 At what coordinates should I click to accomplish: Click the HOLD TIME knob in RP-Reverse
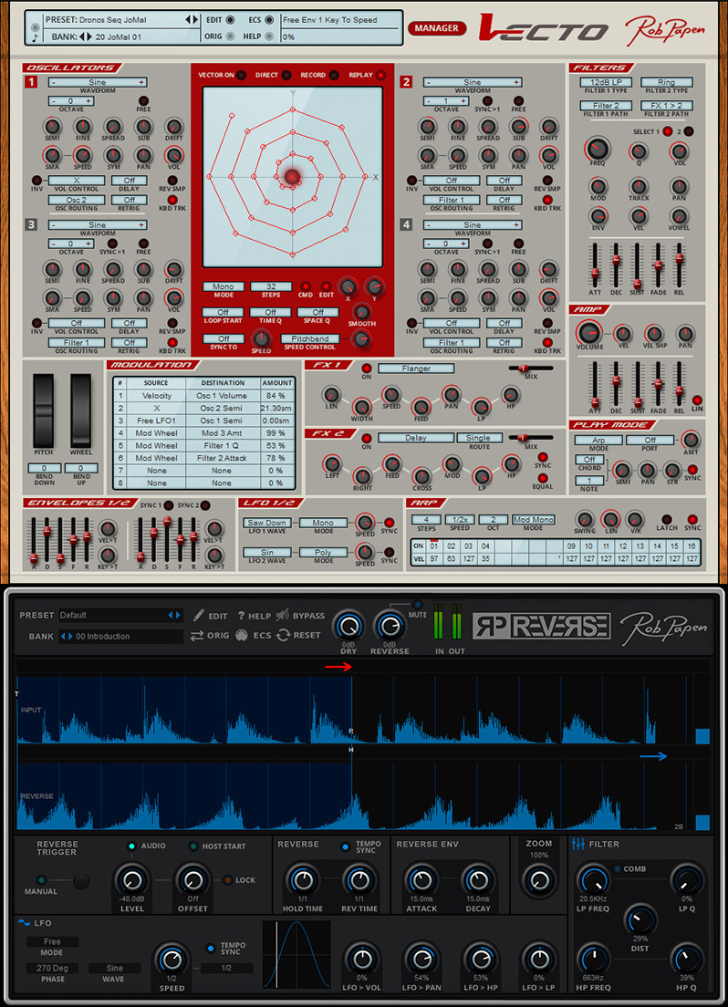click(302, 880)
